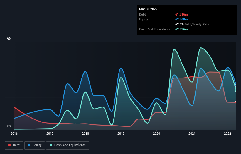
Task: Click the €6m y-axis label
Action: pyautogui.click(x=10, y=38)
